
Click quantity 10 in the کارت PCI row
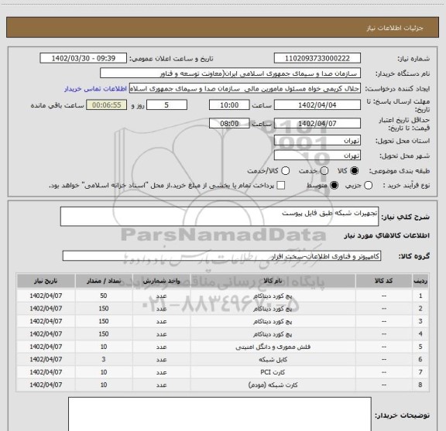click(x=104, y=372)
